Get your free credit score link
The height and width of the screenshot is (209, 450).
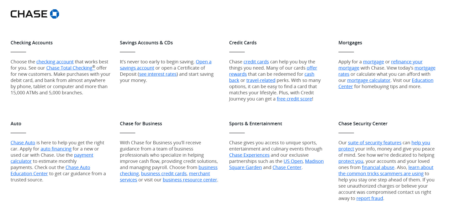coord(294,99)
